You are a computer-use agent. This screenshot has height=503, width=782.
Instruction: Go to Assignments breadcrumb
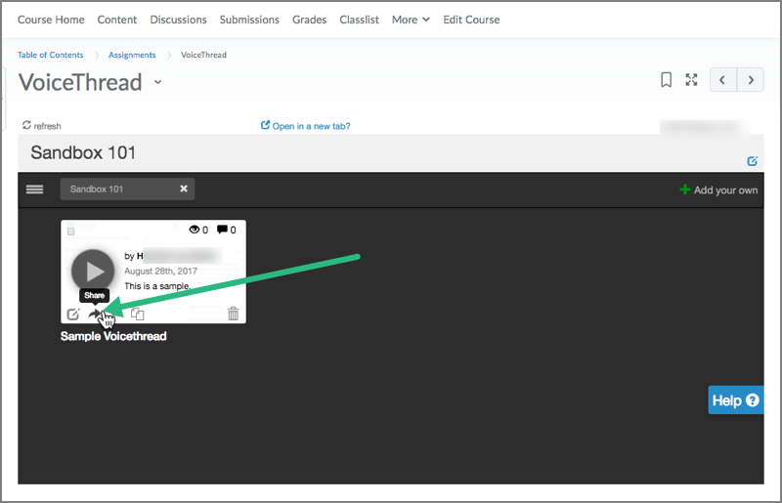pos(132,55)
